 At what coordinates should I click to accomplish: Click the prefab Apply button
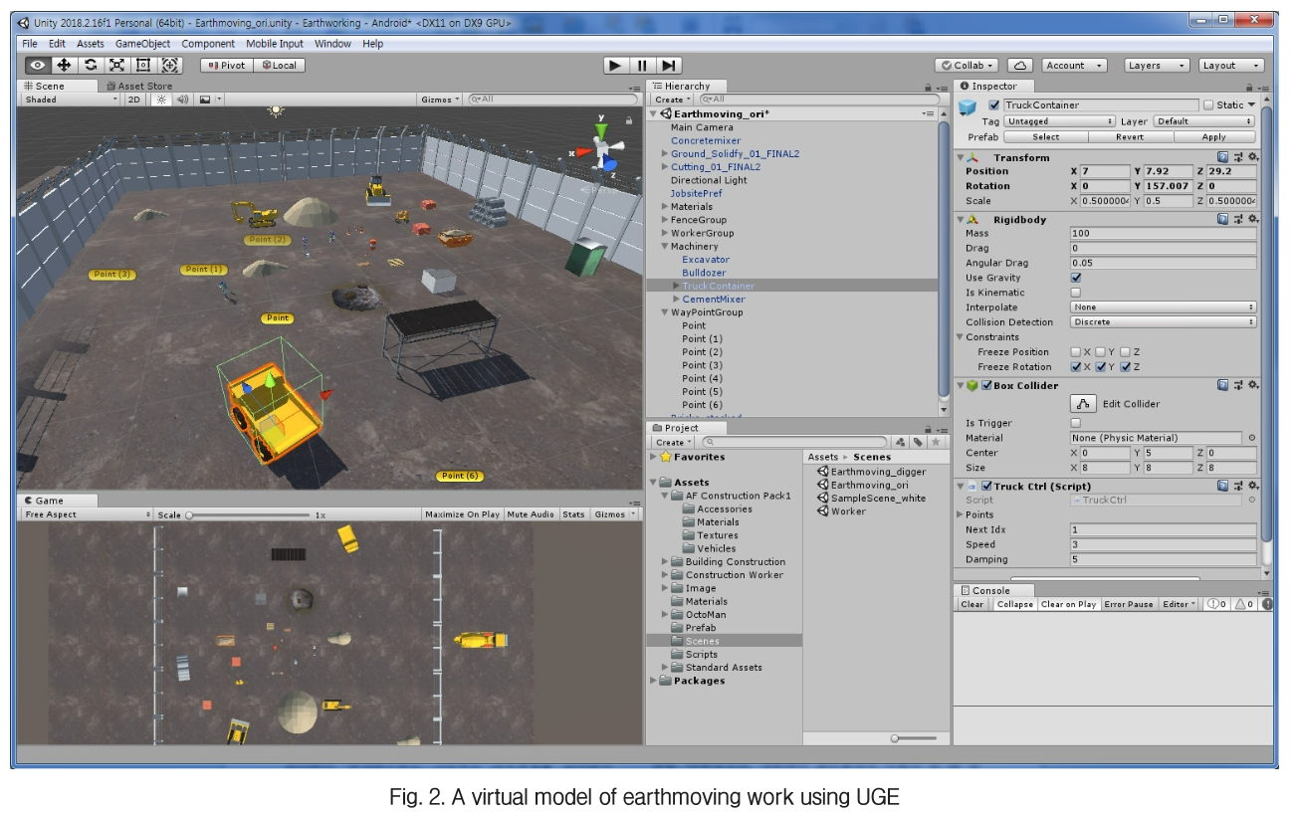coord(1214,137)
